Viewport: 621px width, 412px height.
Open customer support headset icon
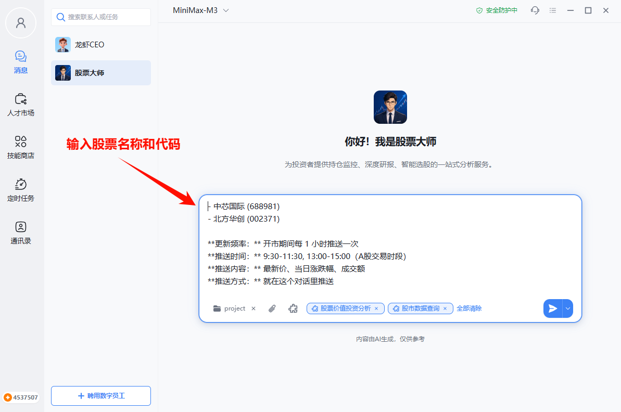[x=535, y=10]
